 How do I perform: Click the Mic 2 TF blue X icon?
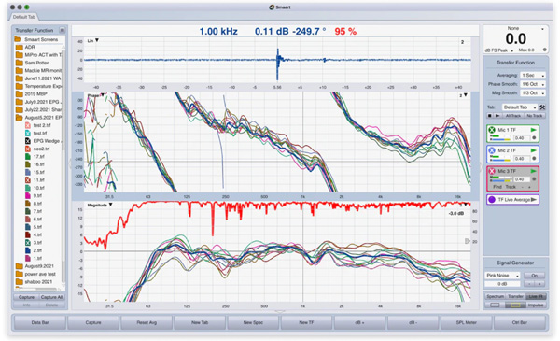[x=492, y=150]
